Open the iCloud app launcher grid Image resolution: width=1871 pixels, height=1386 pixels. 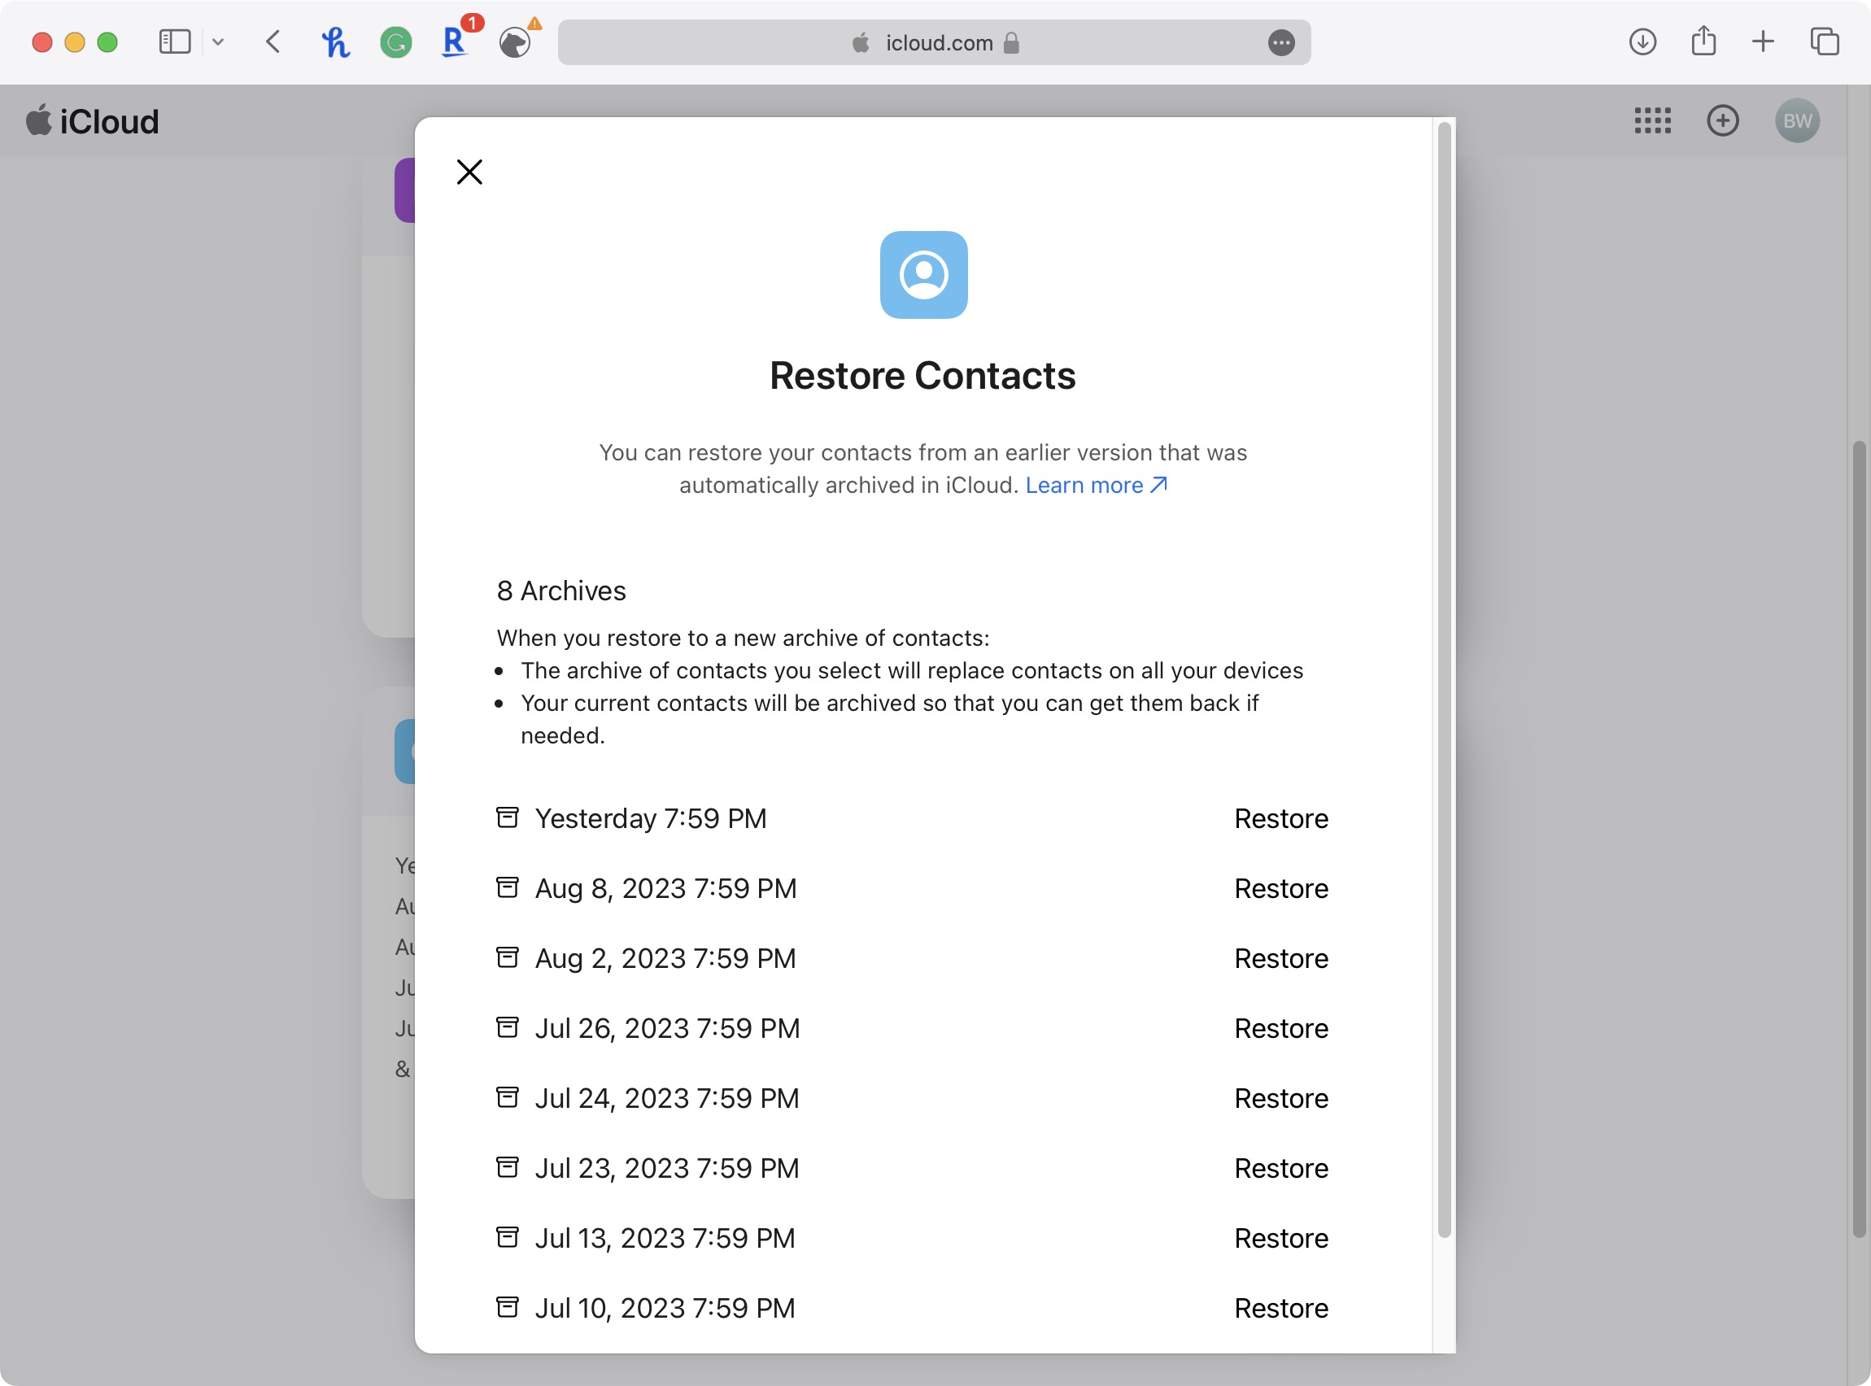point(1652,121)
